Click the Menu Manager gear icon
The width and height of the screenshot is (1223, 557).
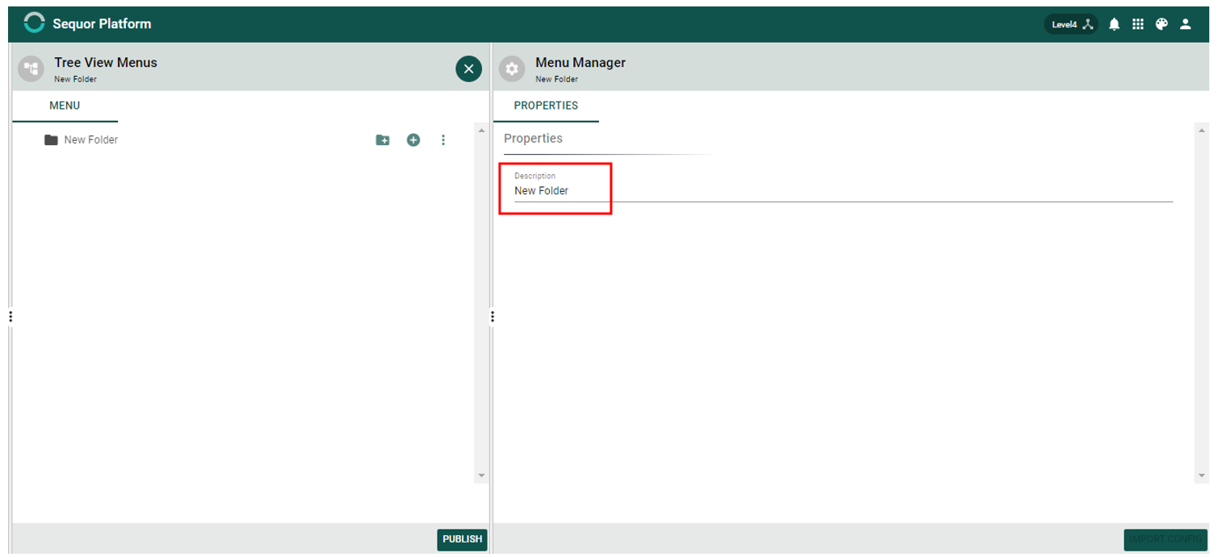tap(512, 69)
